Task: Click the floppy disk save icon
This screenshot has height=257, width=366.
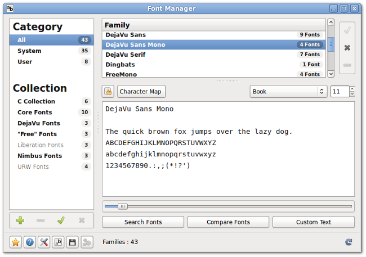Action: 73,242
